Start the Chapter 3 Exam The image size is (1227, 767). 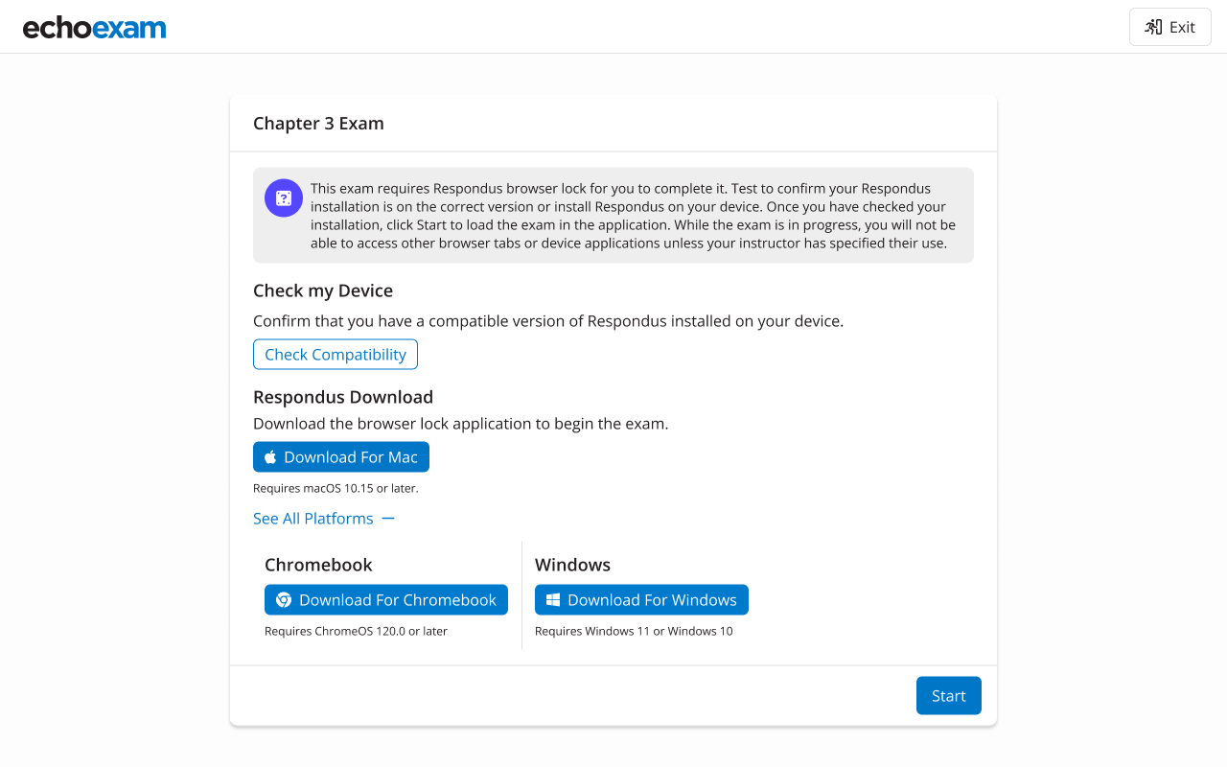[x=949, y=696]
